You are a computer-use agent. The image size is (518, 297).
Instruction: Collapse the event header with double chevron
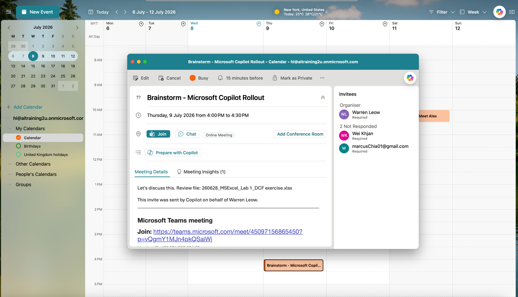323,97
